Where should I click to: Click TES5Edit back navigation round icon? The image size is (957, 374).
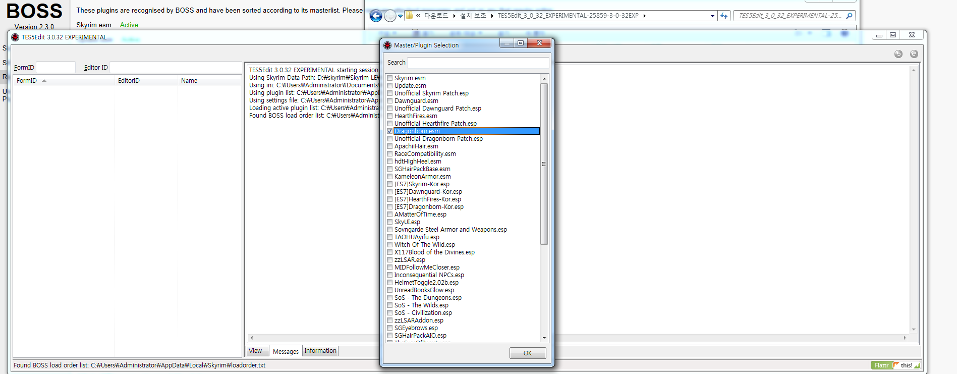point(898,54)
